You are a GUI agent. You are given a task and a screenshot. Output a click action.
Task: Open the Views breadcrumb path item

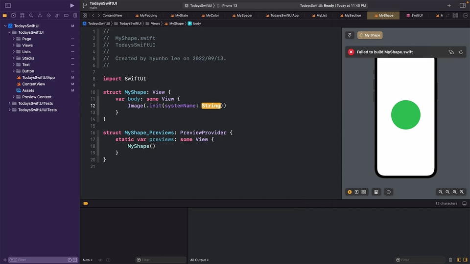point(153,23)
